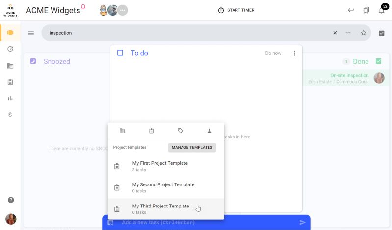Click the To do column title
The width and height of the screenshot is (392, 230).
point(139,53)
